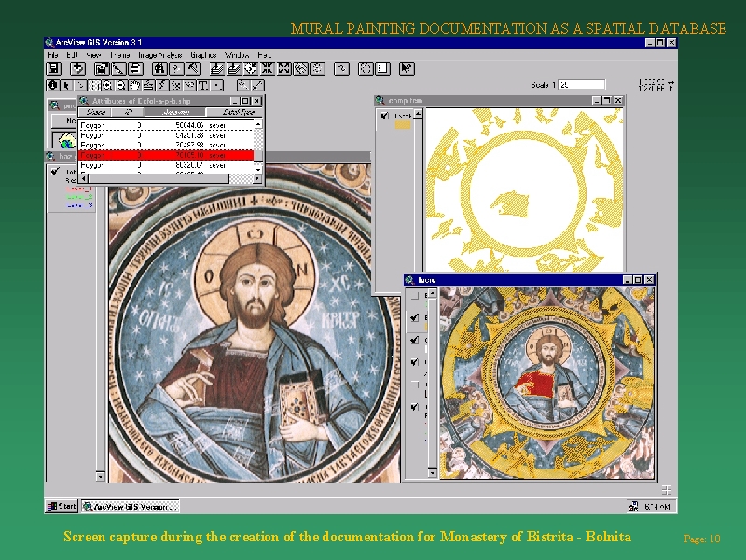Image resolution: width=746 pixels, height=560 pixels.
Task: Select the Pan hand tool
Action: 135,86
